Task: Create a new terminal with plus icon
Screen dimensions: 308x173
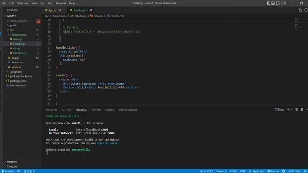Action: click(288, 110)
